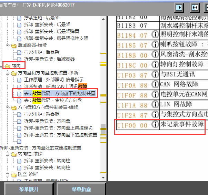Image resolution: width=208 pixels, height=195 pixels.
Task: Click document icon of 拆卸-重新安装：后悬架弹簧
Action: [x=19, y=32]
